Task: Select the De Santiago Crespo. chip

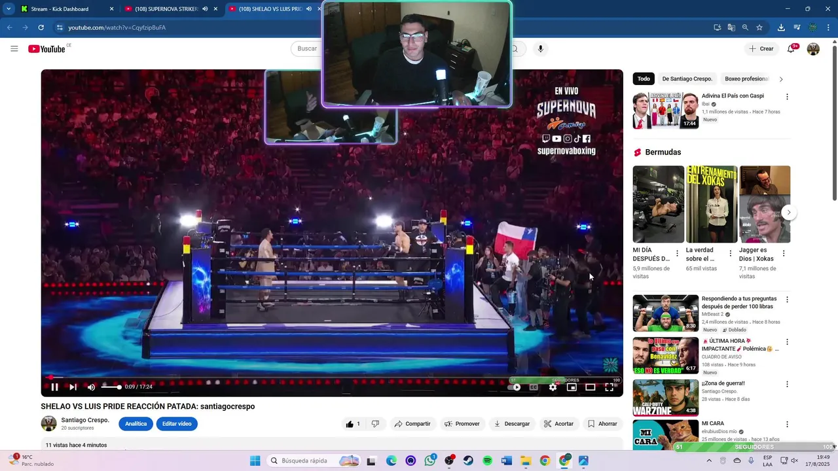Action: click(x=687, y=79)
